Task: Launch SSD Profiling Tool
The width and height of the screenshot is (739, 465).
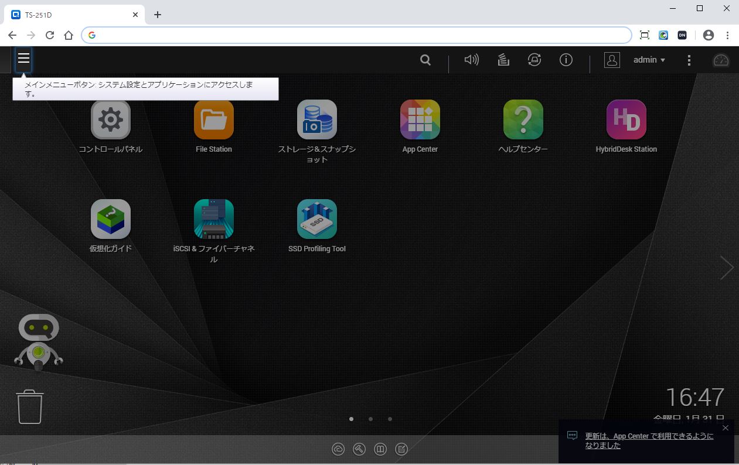Action: coord(317,220)
